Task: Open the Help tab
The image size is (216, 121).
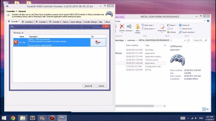Action: 101,22
